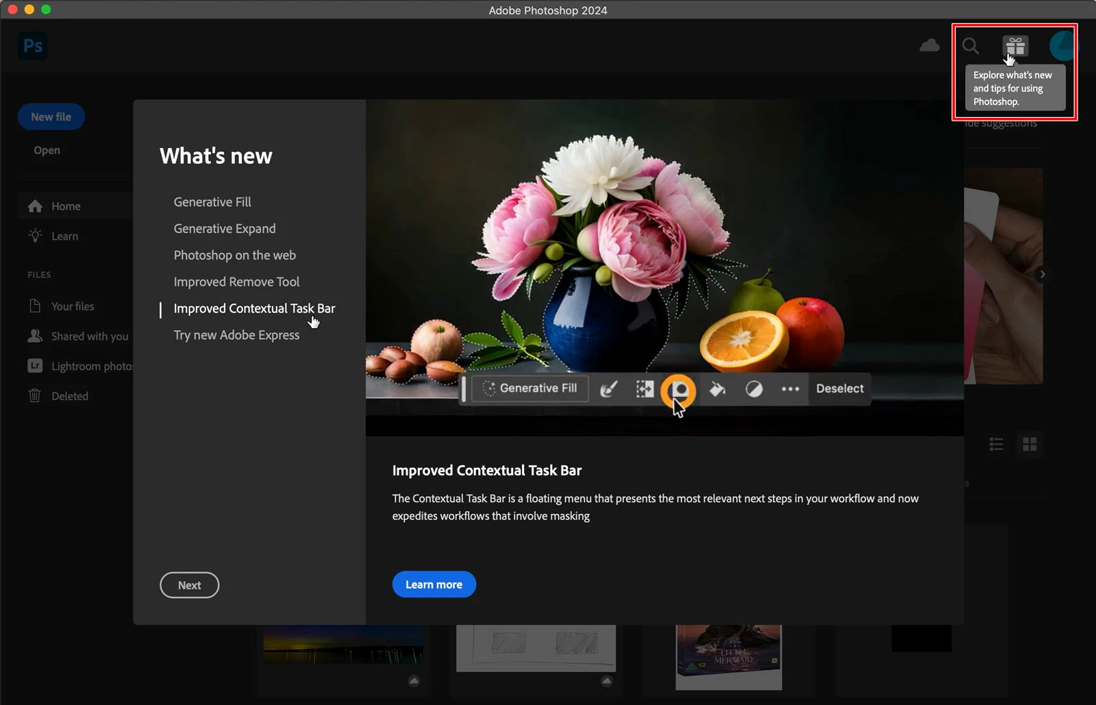Open the black recent file thumbnail

921,638
